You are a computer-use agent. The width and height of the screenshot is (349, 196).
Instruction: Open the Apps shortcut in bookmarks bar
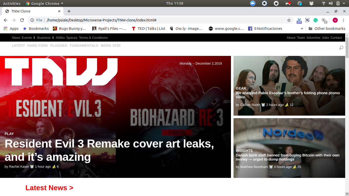tap(11, 29)
